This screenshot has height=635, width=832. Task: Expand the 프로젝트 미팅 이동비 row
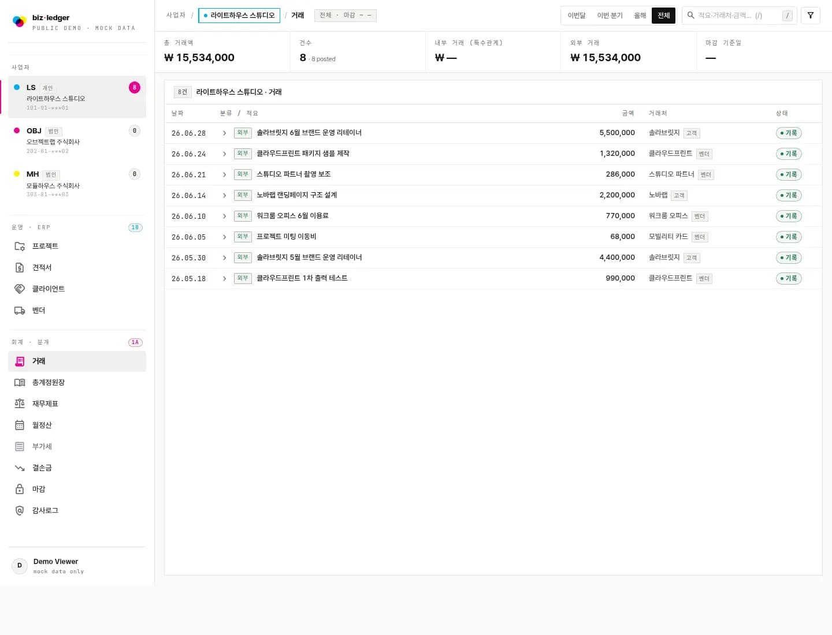click(x=225, y=237)
